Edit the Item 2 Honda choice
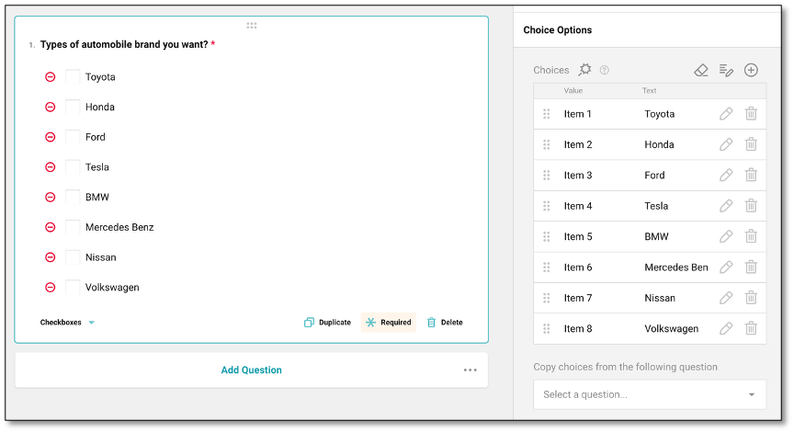Viewport: 794px width, 432px height. pos(726,144)
